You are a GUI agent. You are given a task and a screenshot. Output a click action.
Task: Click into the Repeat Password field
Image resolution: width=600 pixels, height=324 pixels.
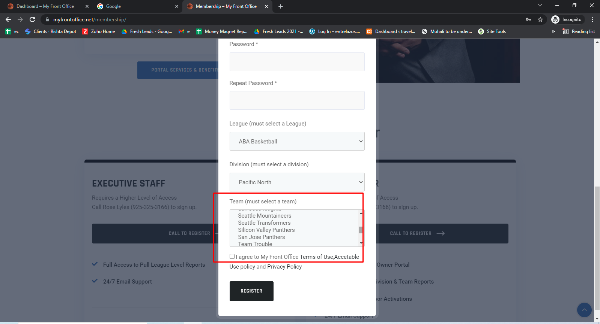297,100
